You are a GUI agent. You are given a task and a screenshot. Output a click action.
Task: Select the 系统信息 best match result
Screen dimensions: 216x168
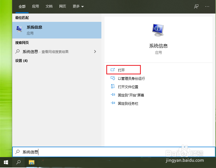click(x=57, y=30)
